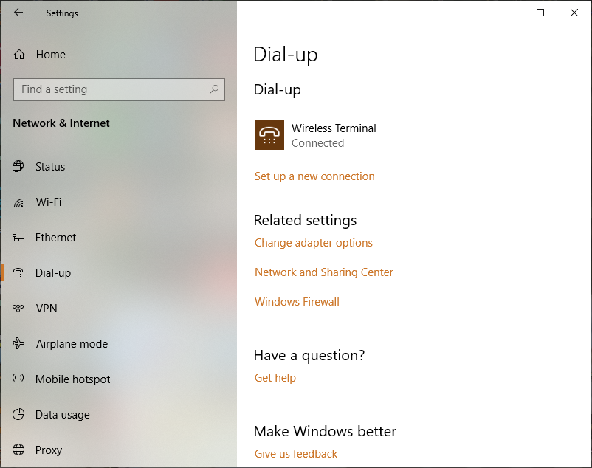The height and width of the screenshot is (468, 592).
Task: Click the Data usage pie icon
Action: [x=18, y=414]
